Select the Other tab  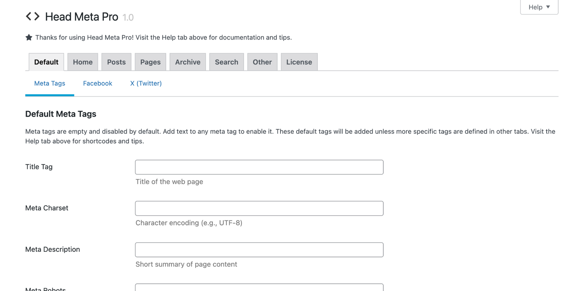coord(262,62)
